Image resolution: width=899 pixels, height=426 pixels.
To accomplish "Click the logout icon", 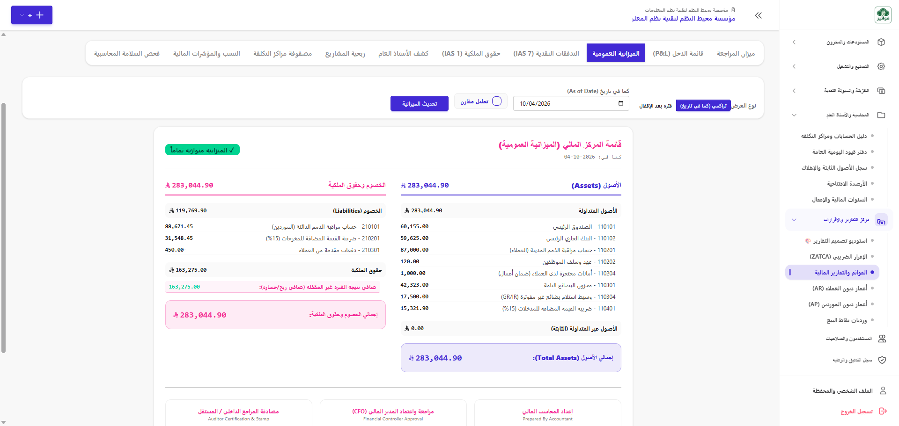I will (883, 412).
